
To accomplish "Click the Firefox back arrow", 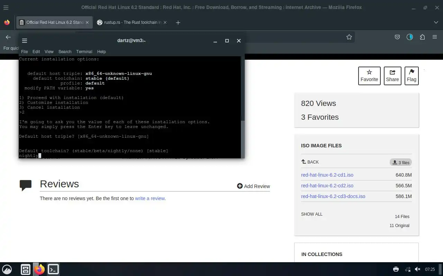I will pyautogui.click(x=8, y=37).
